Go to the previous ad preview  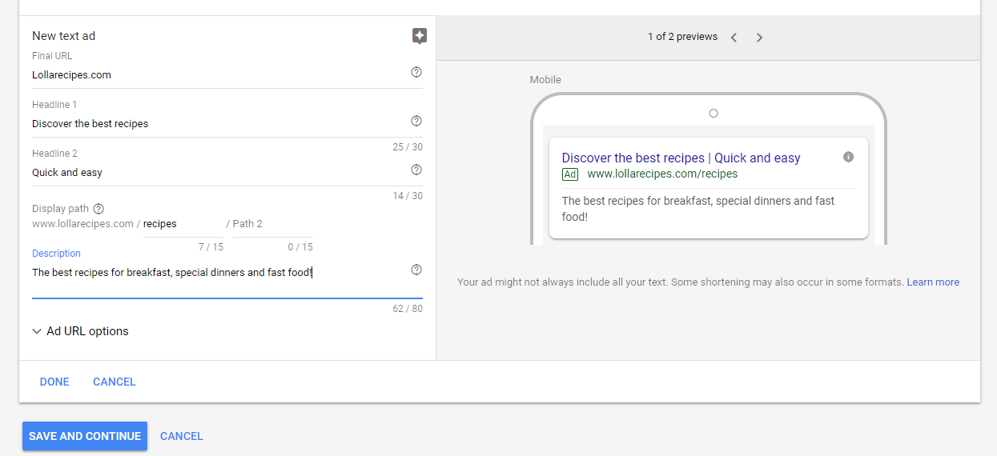click(x=734, y=38)
